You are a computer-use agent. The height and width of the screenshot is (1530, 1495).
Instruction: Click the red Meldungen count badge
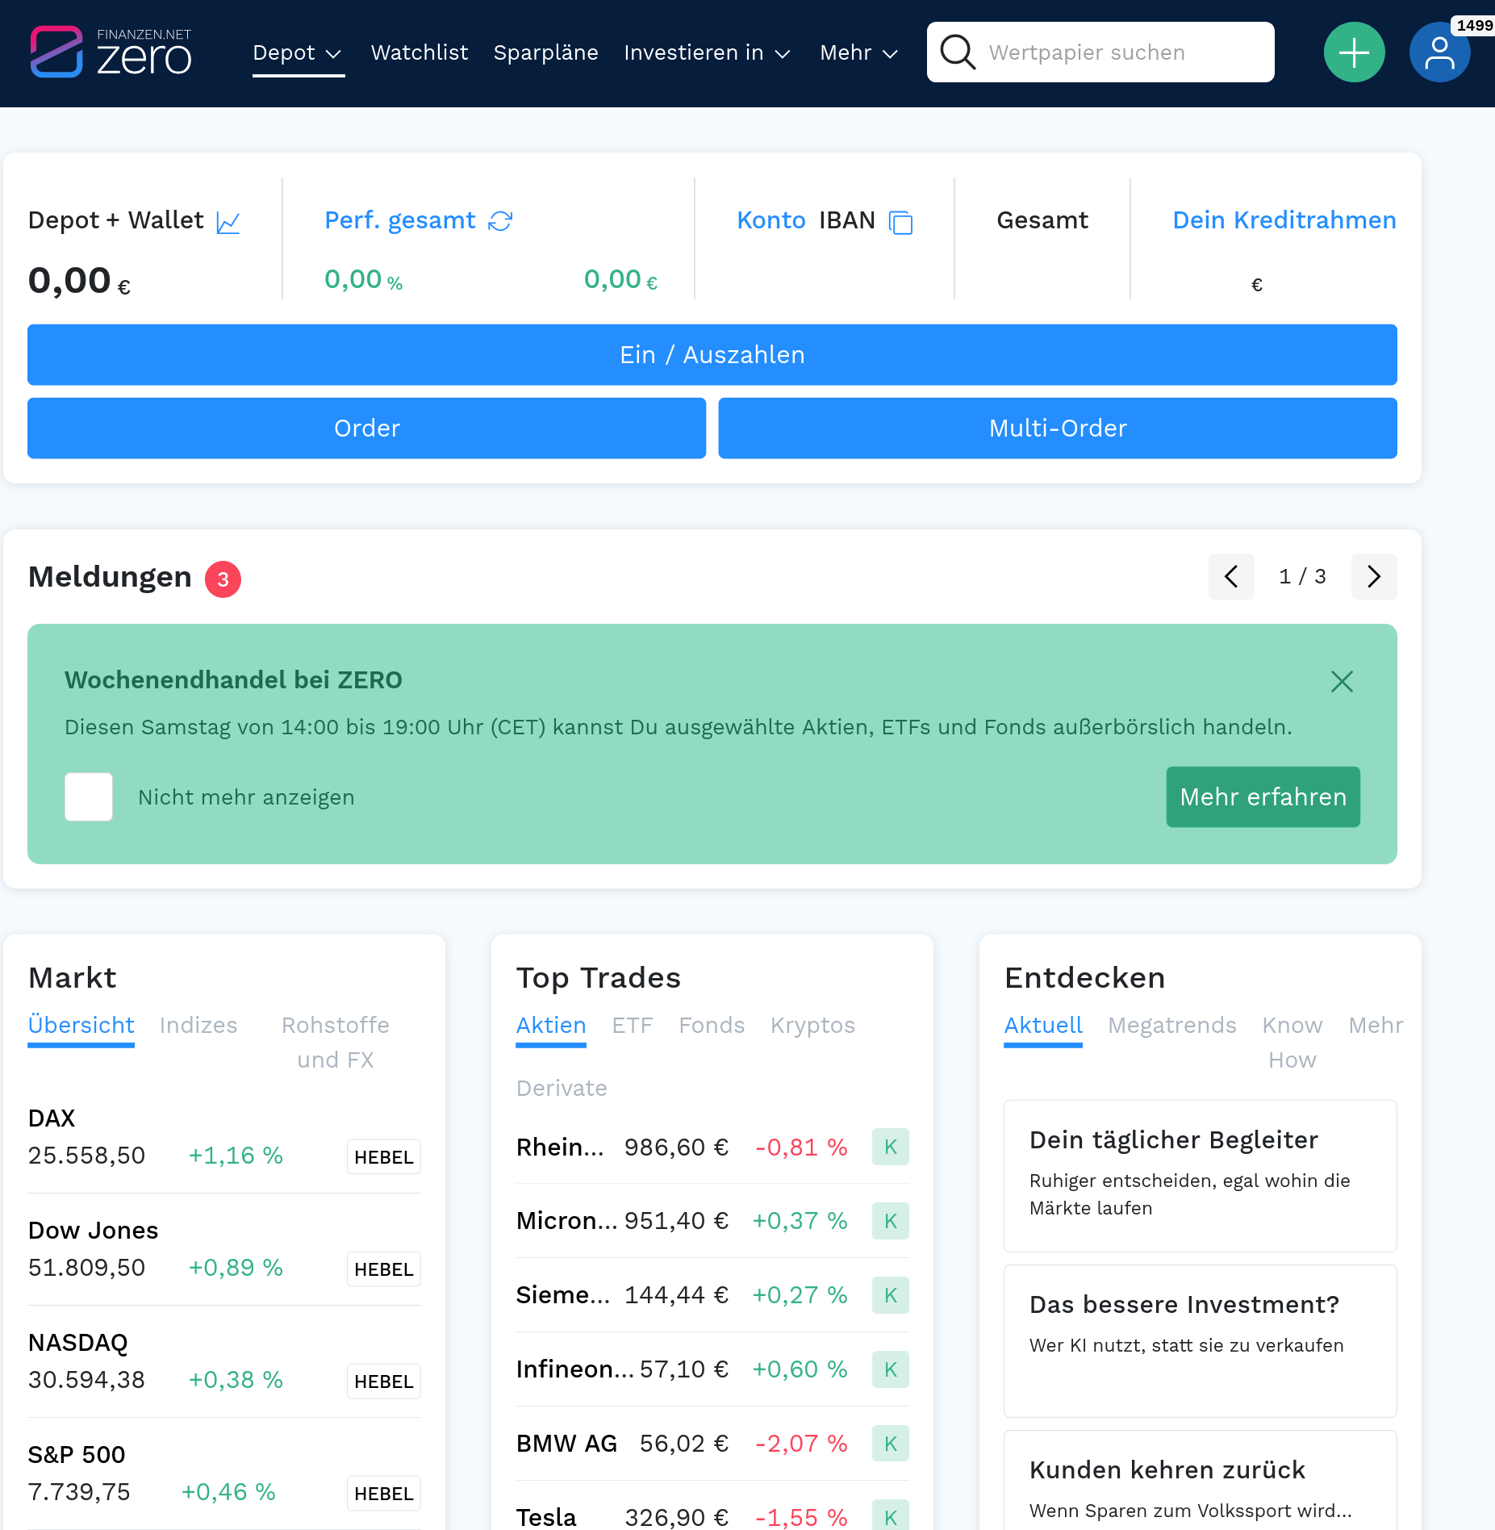(x=223, y=579)
